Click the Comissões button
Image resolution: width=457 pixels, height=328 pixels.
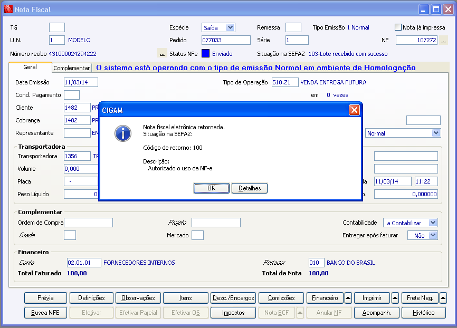pos(281,298)
